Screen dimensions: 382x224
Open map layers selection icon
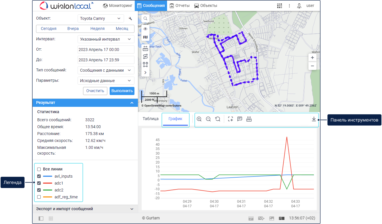tap(145, 37)
